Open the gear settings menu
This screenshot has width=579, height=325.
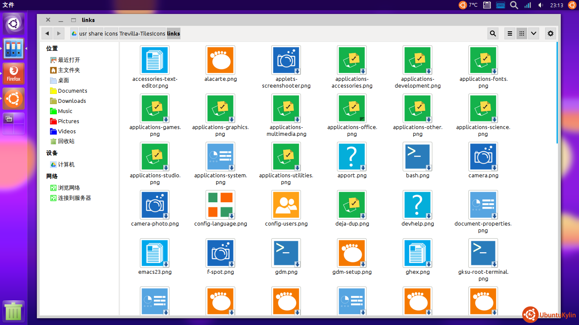550,34
